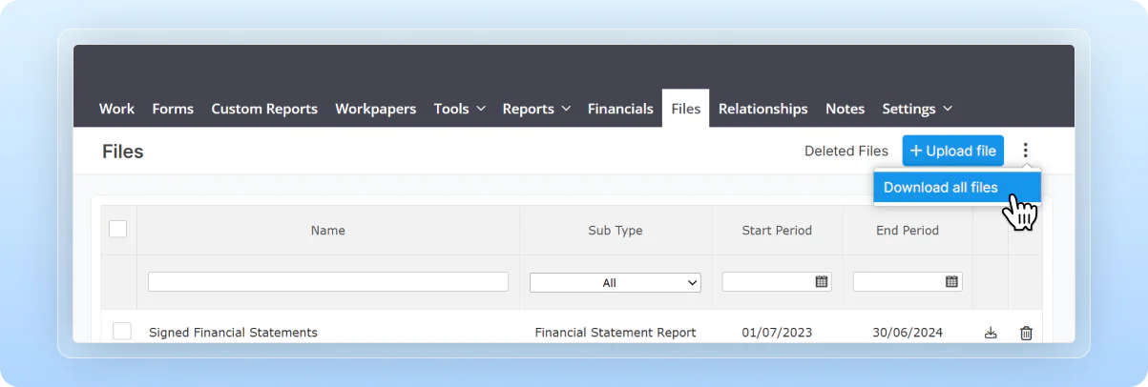Sort by the End Period column header

908,230
